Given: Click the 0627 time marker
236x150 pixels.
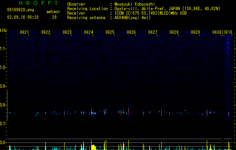Looking at the screenshot, I should tap(153, 32).
